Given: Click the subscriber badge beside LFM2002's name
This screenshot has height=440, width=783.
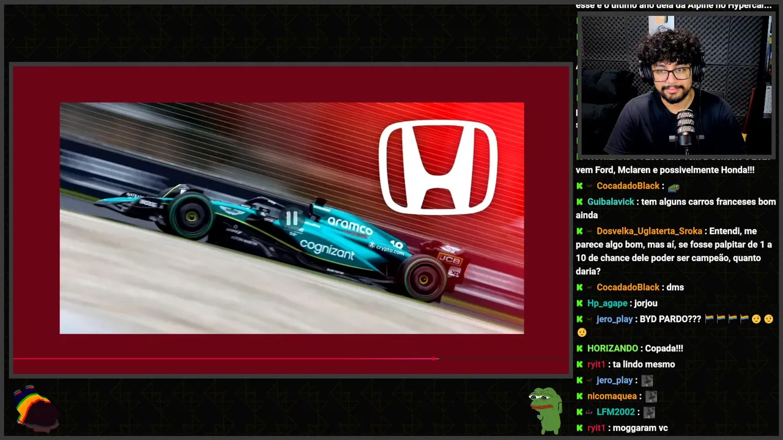Looking at the screenshot, I should 590,412.
